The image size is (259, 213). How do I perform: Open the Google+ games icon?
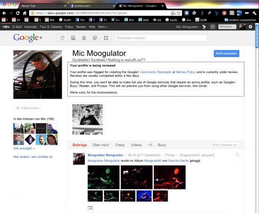[106, 38]
